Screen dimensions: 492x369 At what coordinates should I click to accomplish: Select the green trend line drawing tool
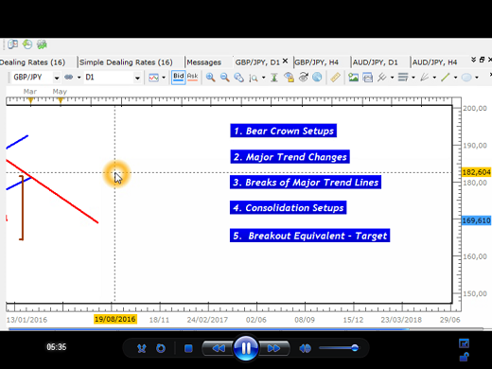click(x=445, y=78)
